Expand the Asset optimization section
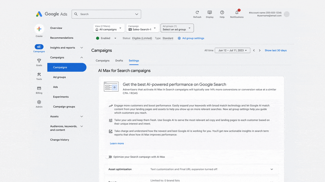Screen dimensions: 325x182 [x=191, y=169]
